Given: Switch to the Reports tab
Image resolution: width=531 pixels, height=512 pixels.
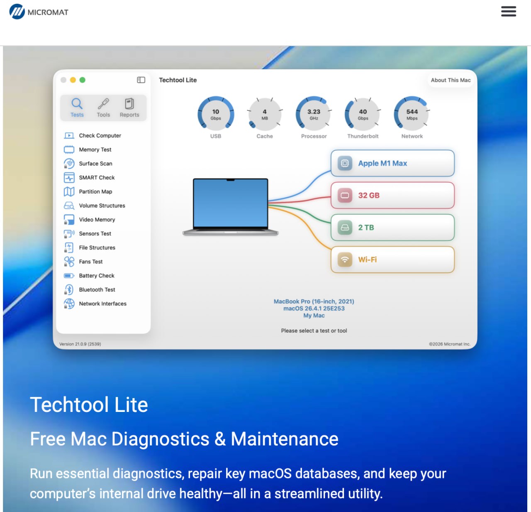Looking at the screenshot, I should point(129,108).
